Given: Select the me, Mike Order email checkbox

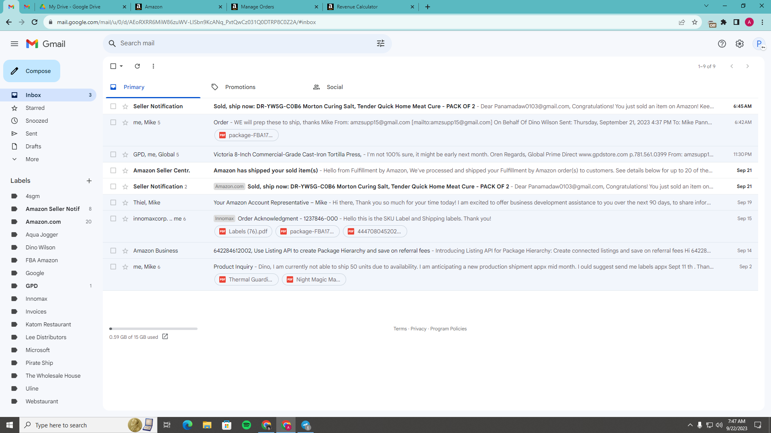Looking at the screenshot, I should [113, 122].
